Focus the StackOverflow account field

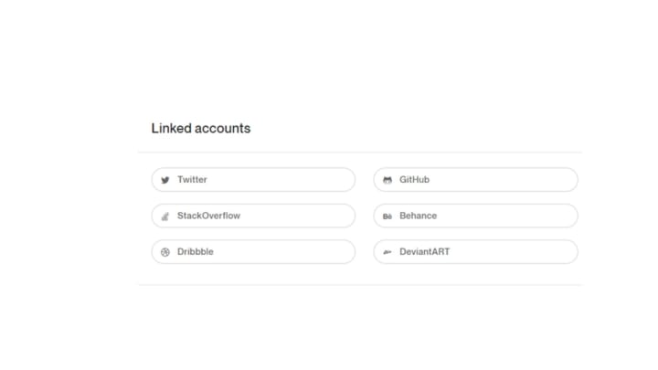[x=292, y=217]
